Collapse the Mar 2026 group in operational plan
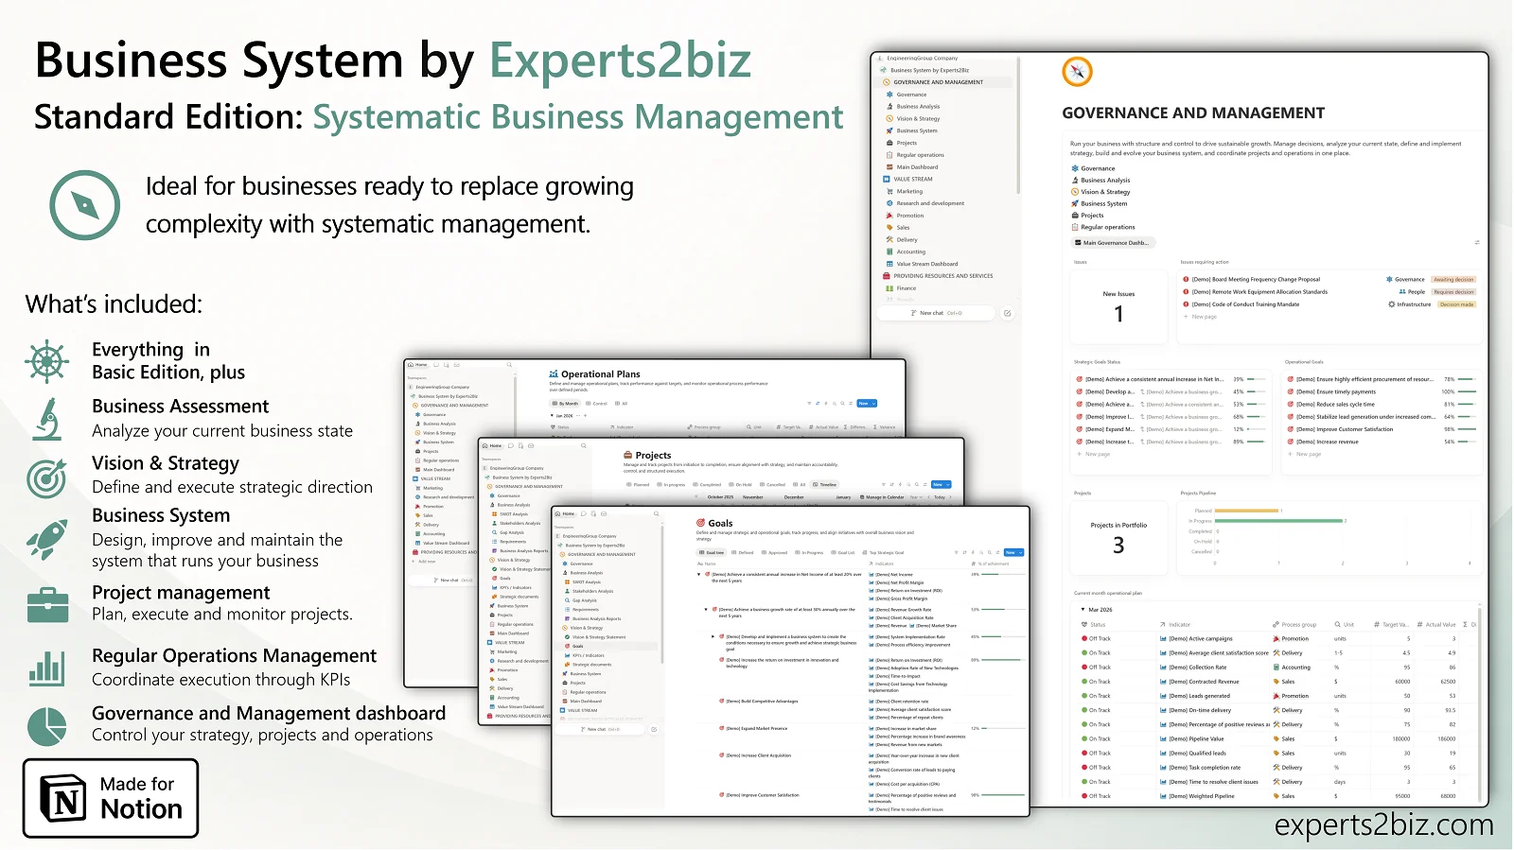The height and width of the screenshot is (850, 1514). (1083, 610)
